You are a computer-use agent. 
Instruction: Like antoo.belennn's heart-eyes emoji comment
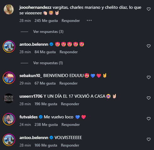pyautogui.click(x=149, y=46)
